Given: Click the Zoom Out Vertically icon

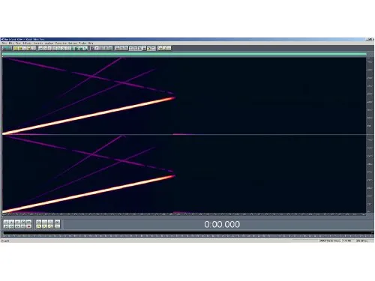Looking at the screenshot, I should (57, 226).
